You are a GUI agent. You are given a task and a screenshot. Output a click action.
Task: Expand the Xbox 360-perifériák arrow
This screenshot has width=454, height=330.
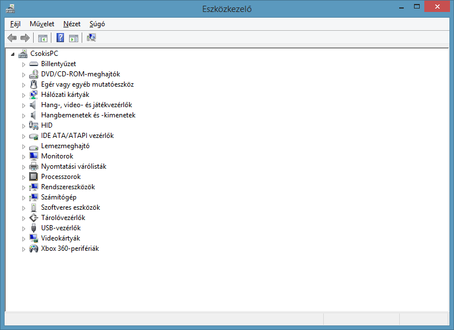click(x=23, y=249)
